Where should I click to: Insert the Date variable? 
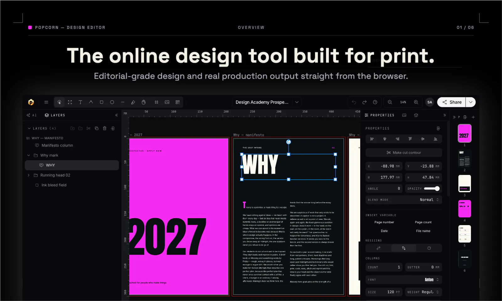coord(384,231)
